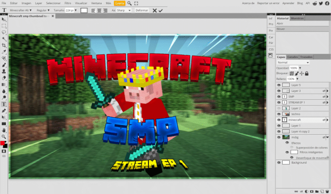Show Layer 2 via eye icon
The image size is (331, 194).
click(279, 108)
